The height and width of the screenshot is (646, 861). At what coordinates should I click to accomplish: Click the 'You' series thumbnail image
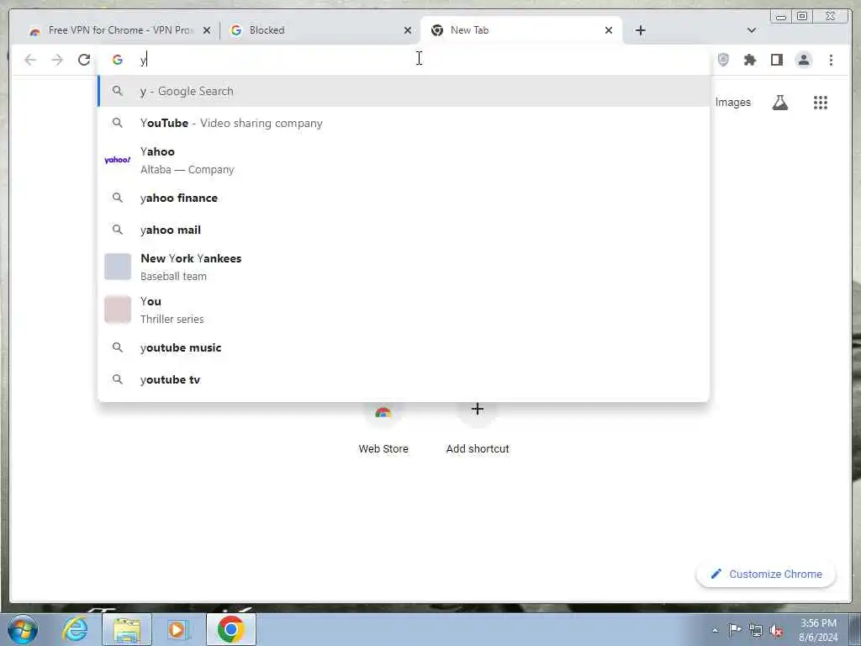(118, 310)
